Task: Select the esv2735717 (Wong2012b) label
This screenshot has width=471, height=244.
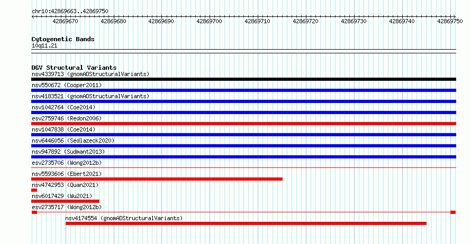Action: (x=67, y=207)
